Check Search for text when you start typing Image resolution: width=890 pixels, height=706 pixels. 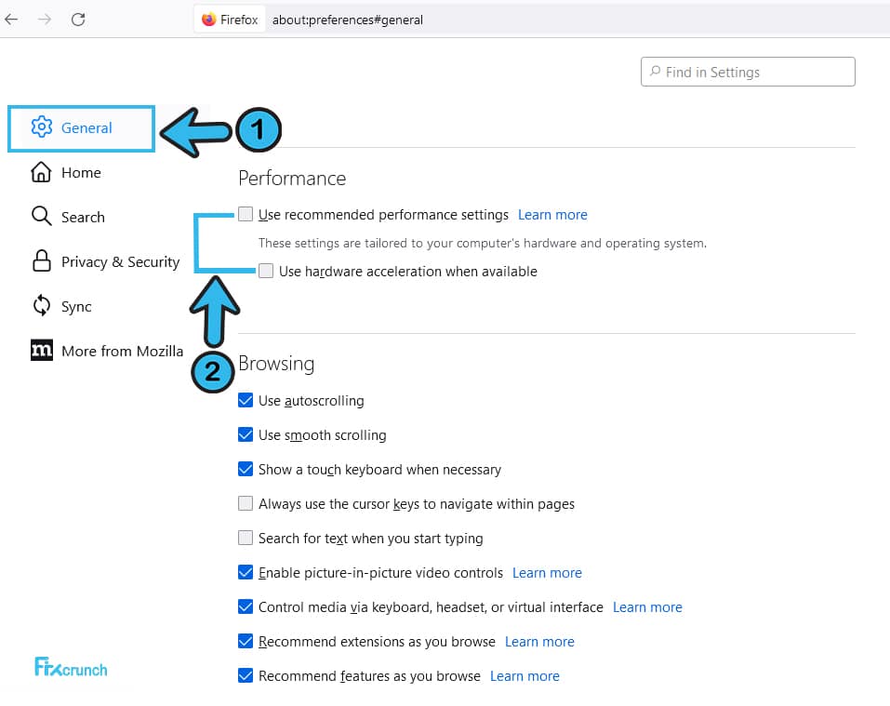pos(246,538)
